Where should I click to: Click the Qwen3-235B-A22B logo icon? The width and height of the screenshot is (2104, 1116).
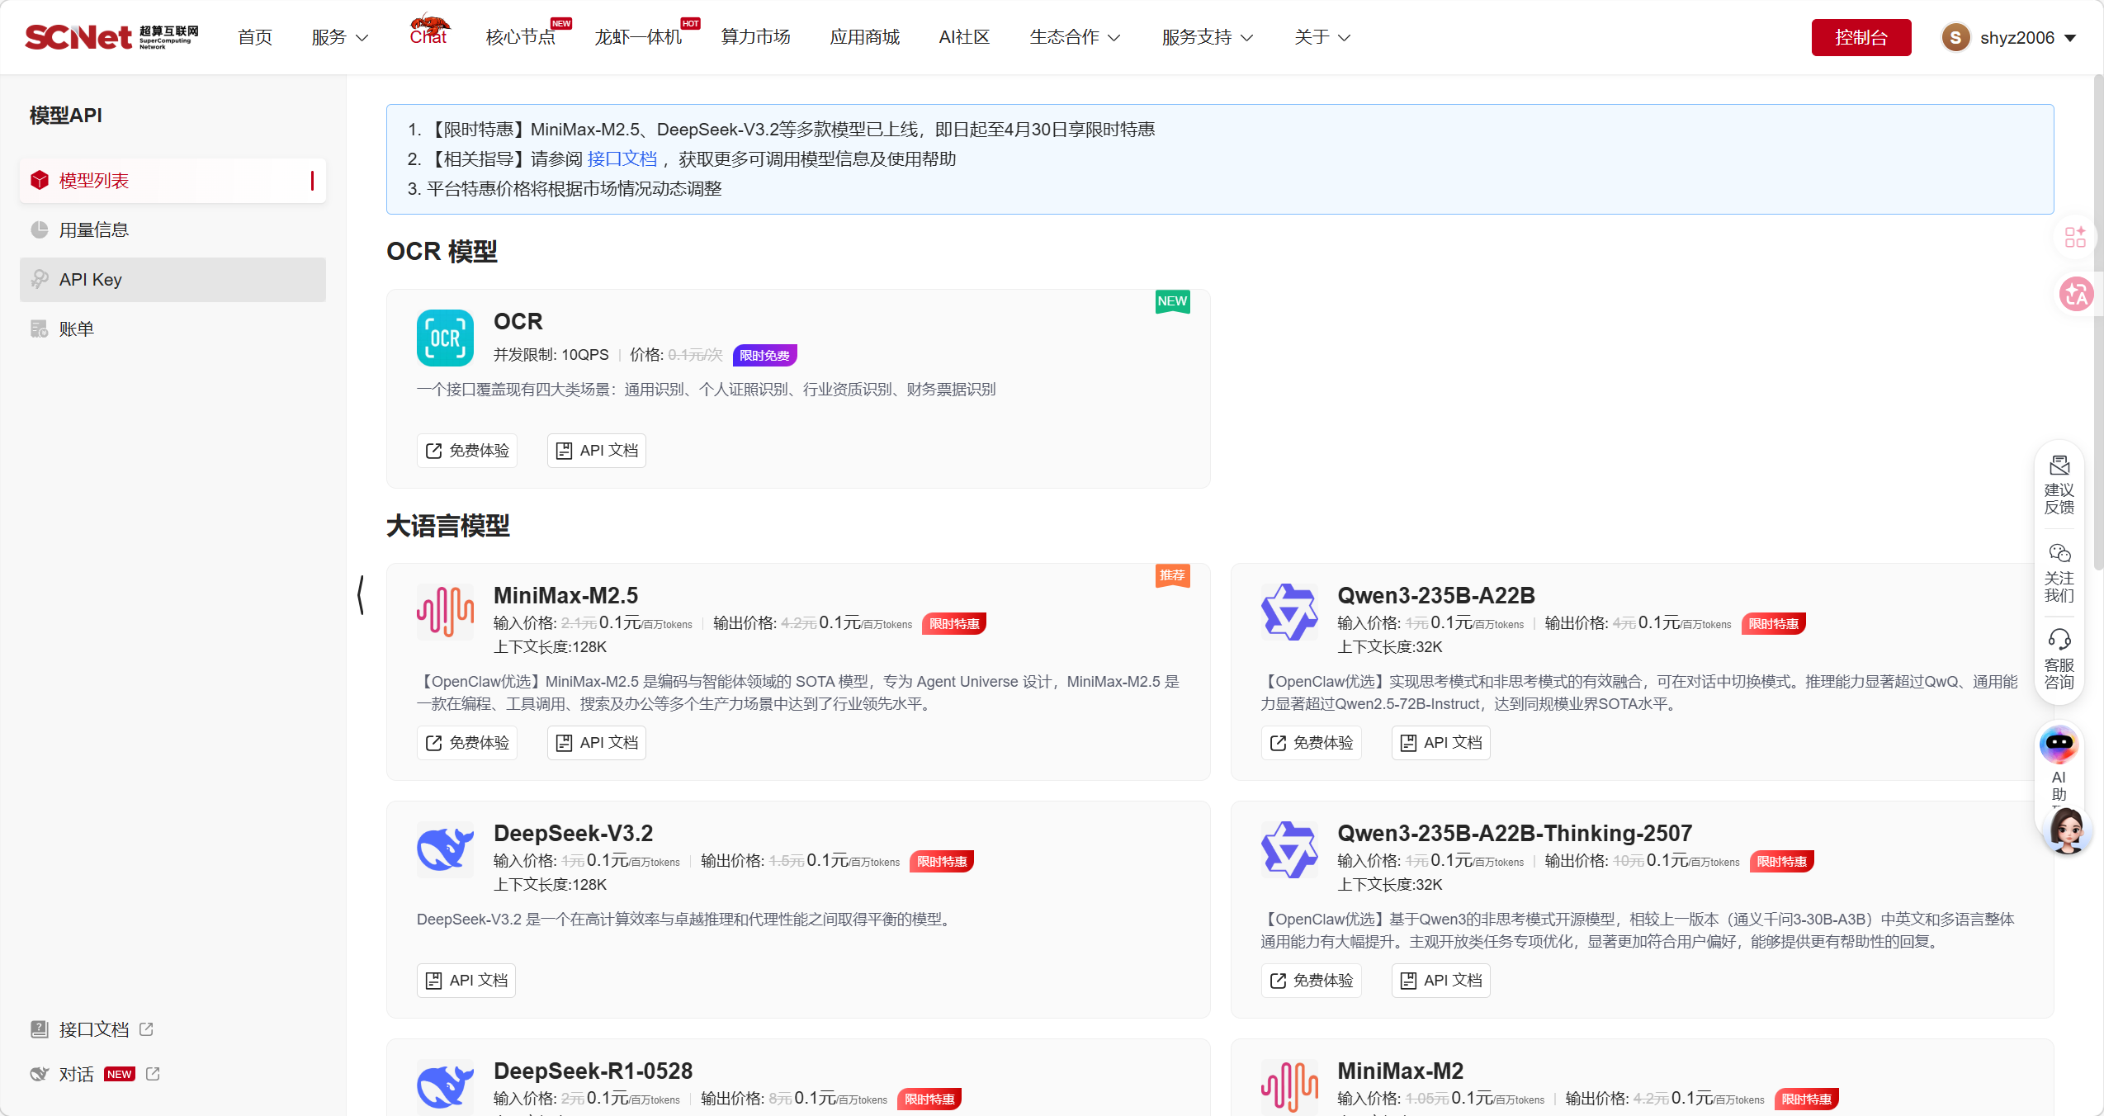(x=1289, y=612)
